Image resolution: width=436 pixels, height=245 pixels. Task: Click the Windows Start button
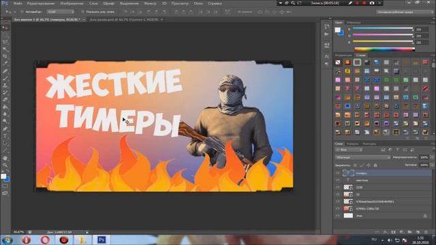coord(7,240)
